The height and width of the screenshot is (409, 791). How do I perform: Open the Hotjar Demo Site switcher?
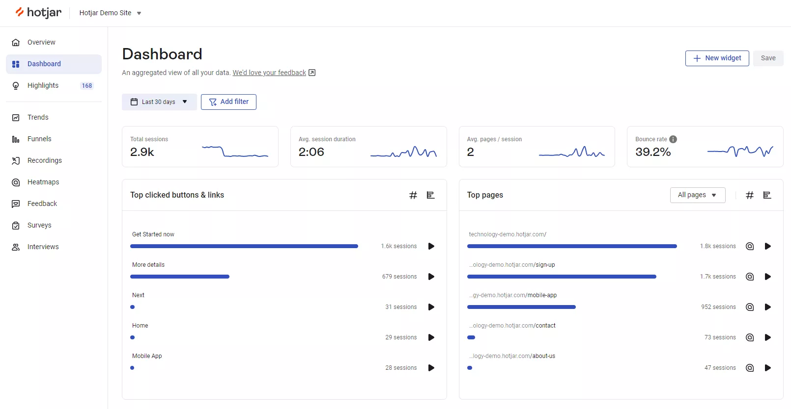(x=111, y=13)
